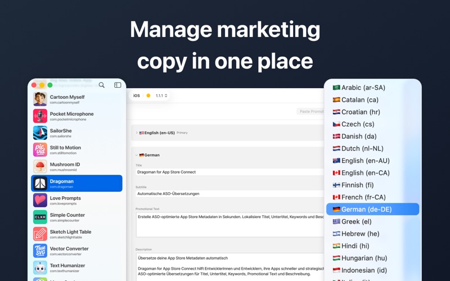Choose Croatian (hr) from language list
This screenshot has width=450, height=281.
[x=372, y=112]
